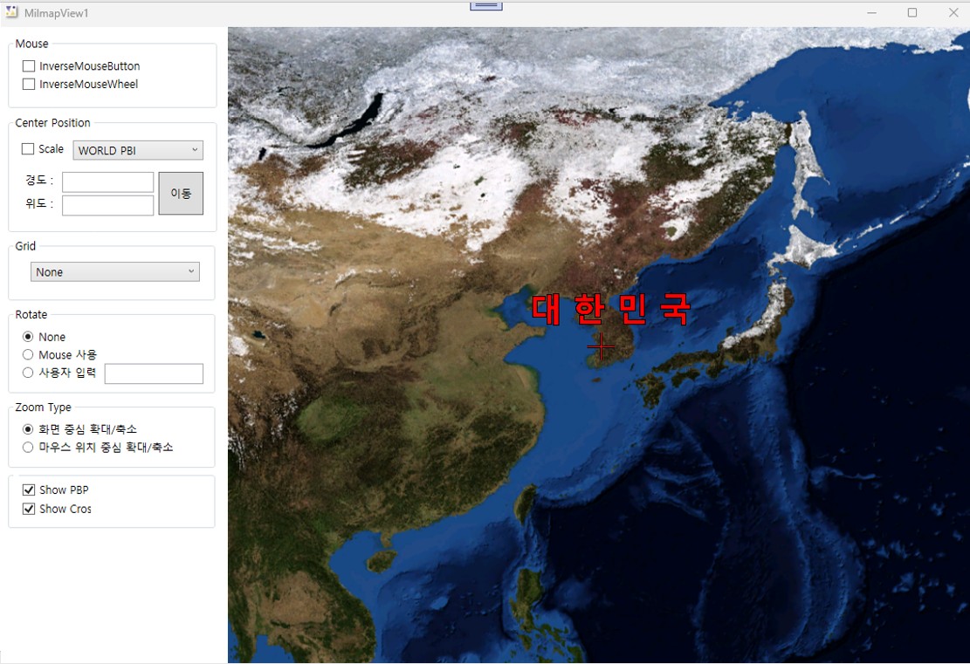Enable the InverseMouseButton checkbox
970x664 pixels.
pyautogui.click(x=29, y=66)
